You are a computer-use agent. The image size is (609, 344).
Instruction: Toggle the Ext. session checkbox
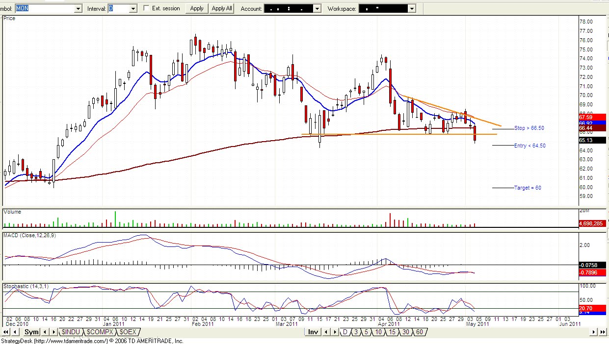point(147,8)
